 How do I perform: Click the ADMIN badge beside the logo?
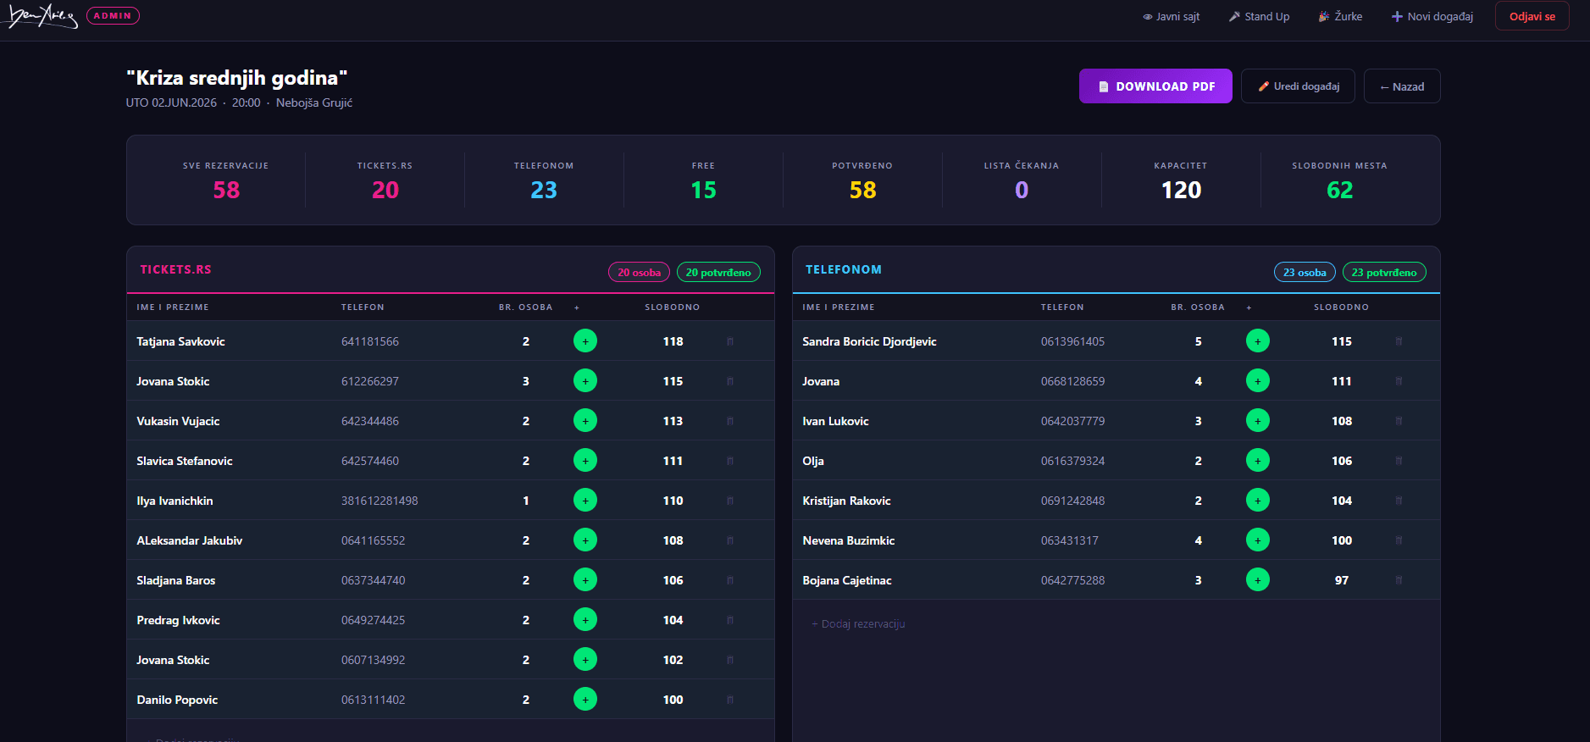tap(113, 16)
